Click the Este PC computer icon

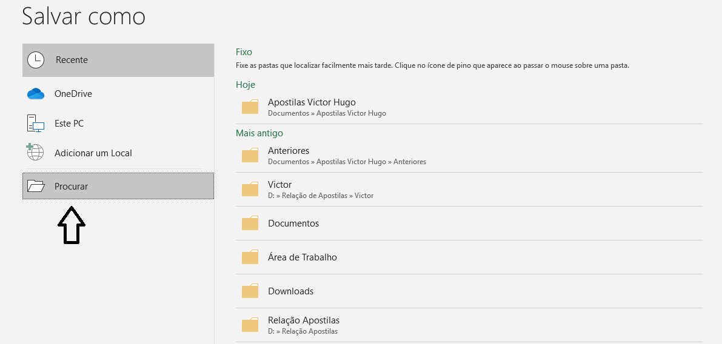pos(36,124)
